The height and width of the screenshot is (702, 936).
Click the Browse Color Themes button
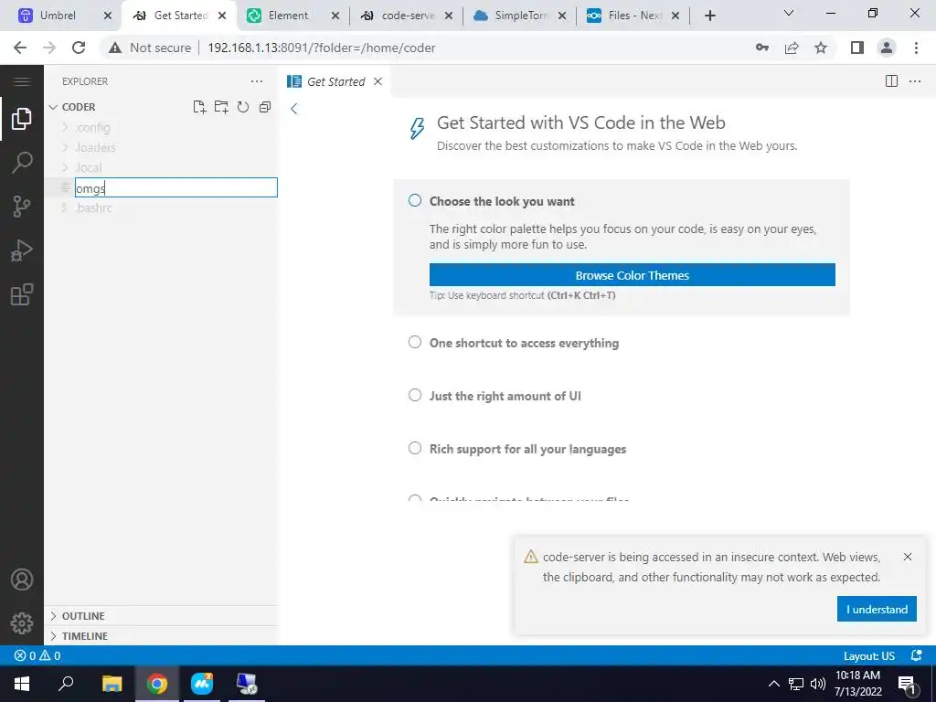click(633, 275)
